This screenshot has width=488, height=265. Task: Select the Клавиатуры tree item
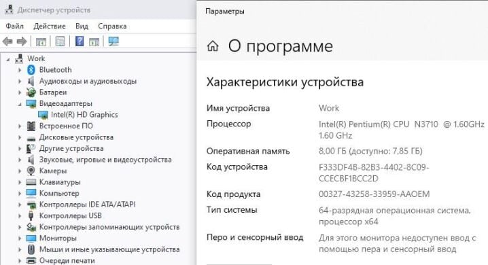coord(60,182)
